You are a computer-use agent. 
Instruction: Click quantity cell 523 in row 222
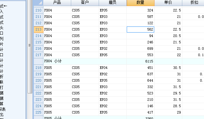click(140, 93)
